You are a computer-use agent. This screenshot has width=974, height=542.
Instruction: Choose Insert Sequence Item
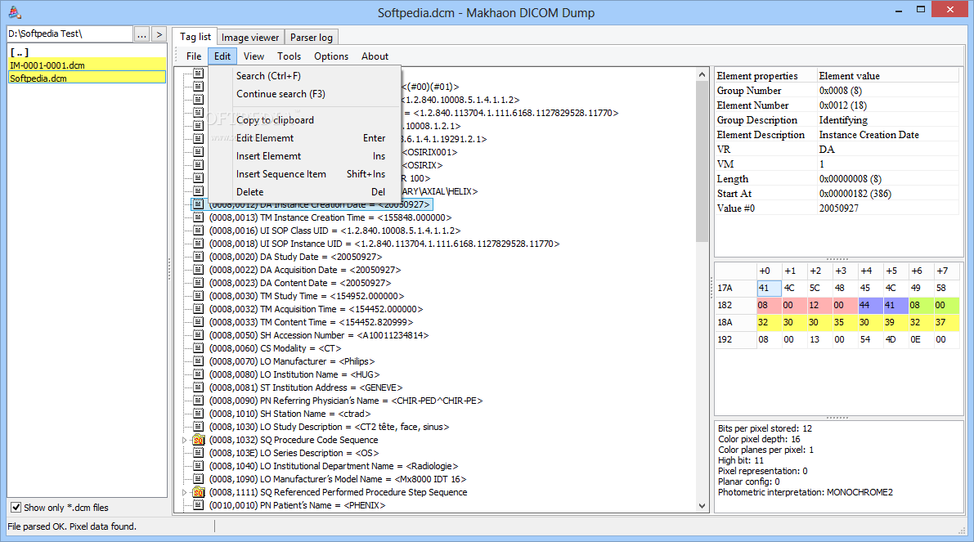click(304, 174)
